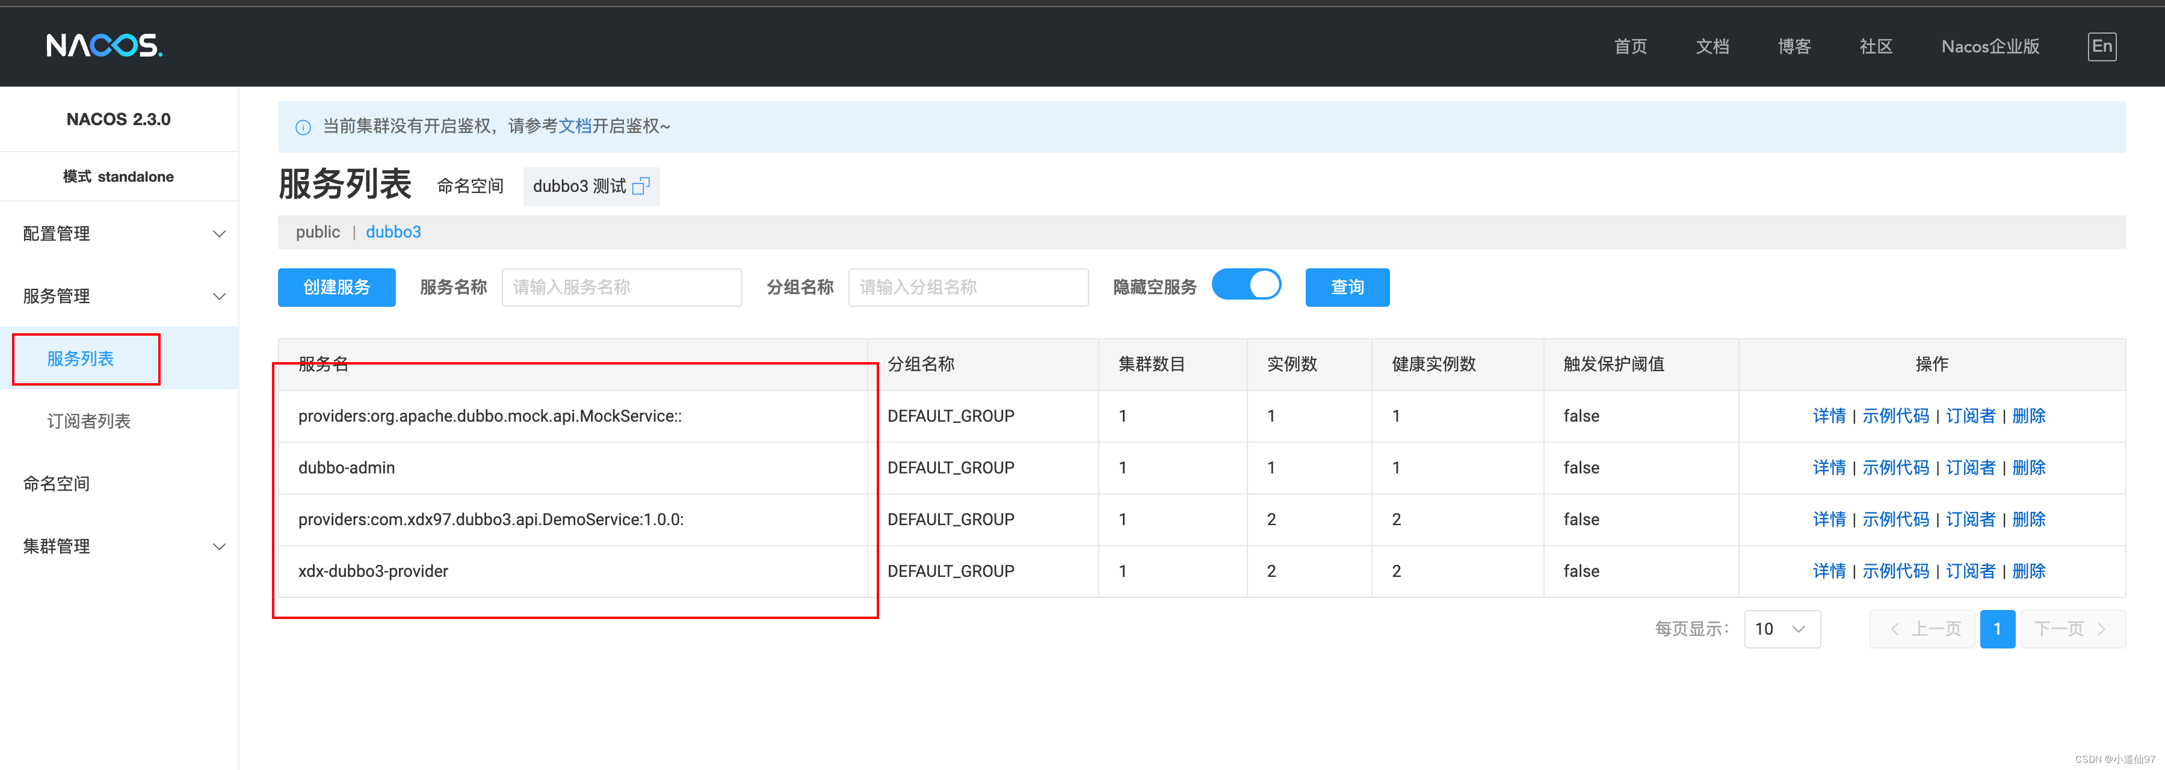Open the 文档 link in the auth notice
The height and width of the screenshot is (770, 2165).
pyautogui.click(x=575, y=126)
